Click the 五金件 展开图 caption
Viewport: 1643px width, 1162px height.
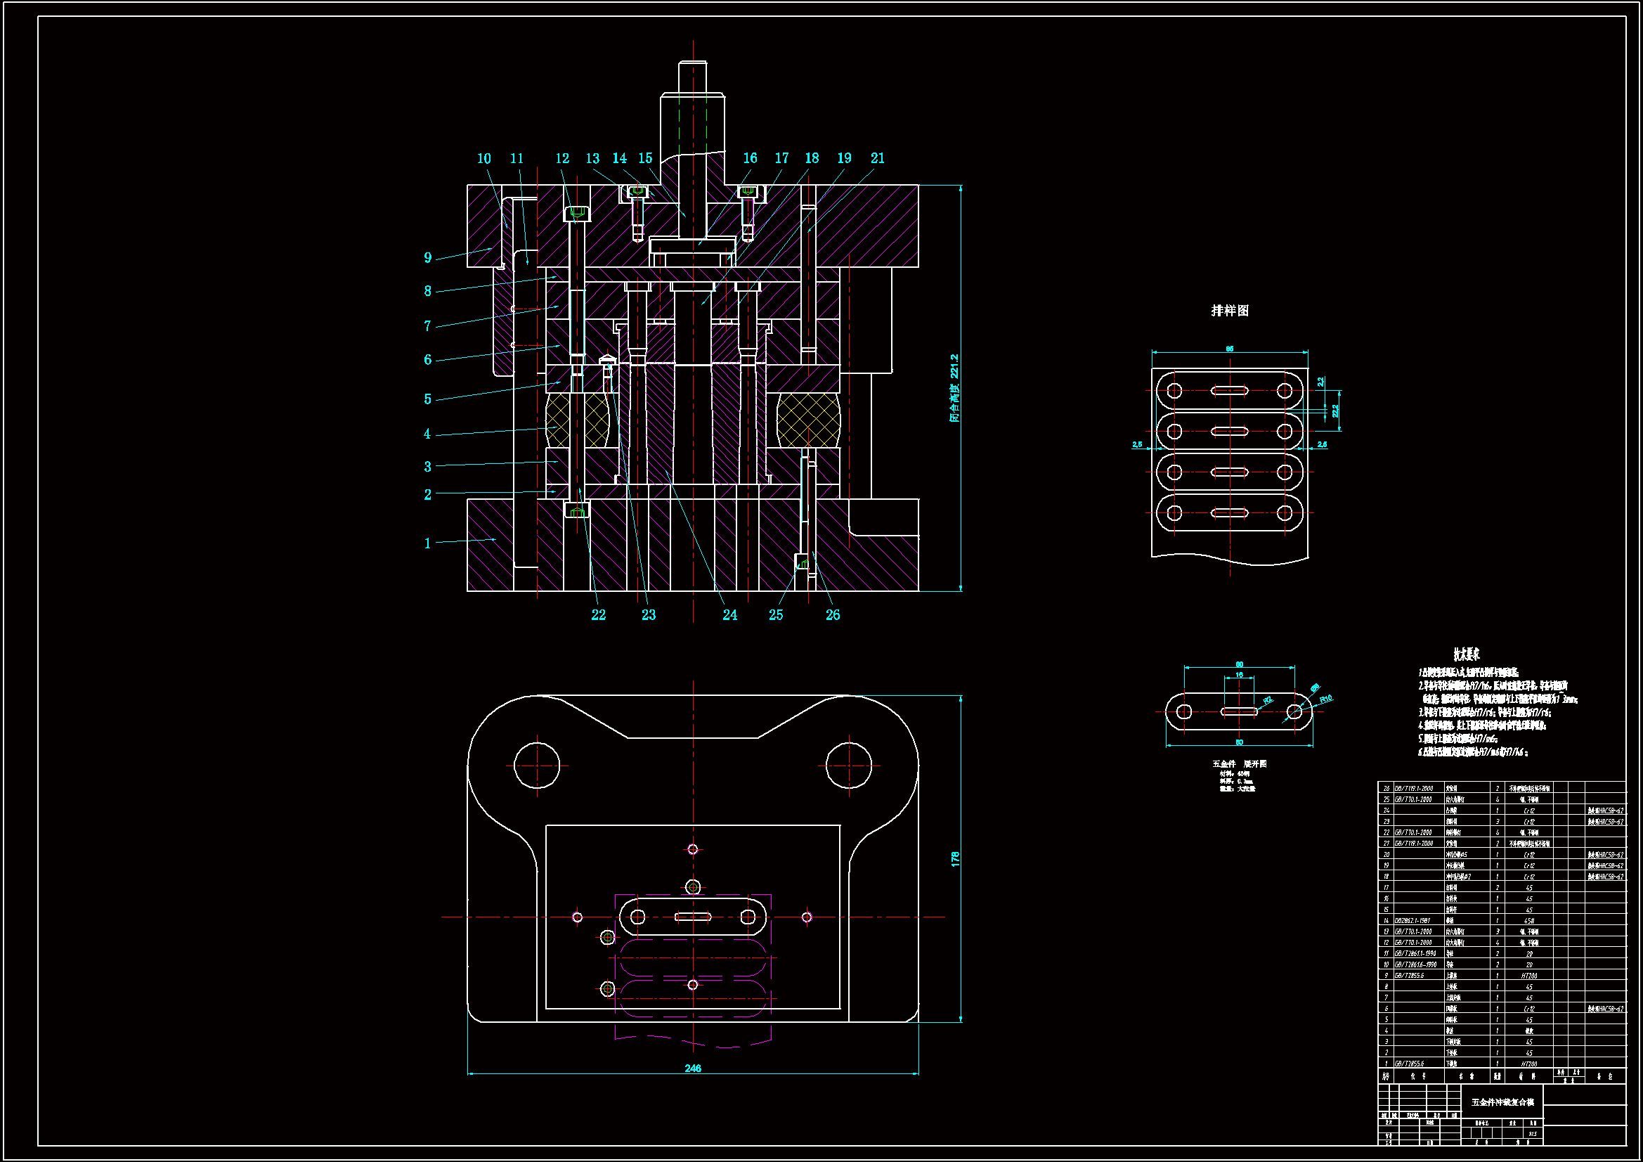(1239, 764)
